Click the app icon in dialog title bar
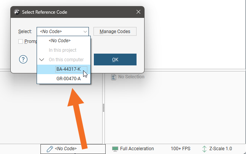The height and width of the screenshot is (154, 246). pyautogui.click(x=17, y=12)
